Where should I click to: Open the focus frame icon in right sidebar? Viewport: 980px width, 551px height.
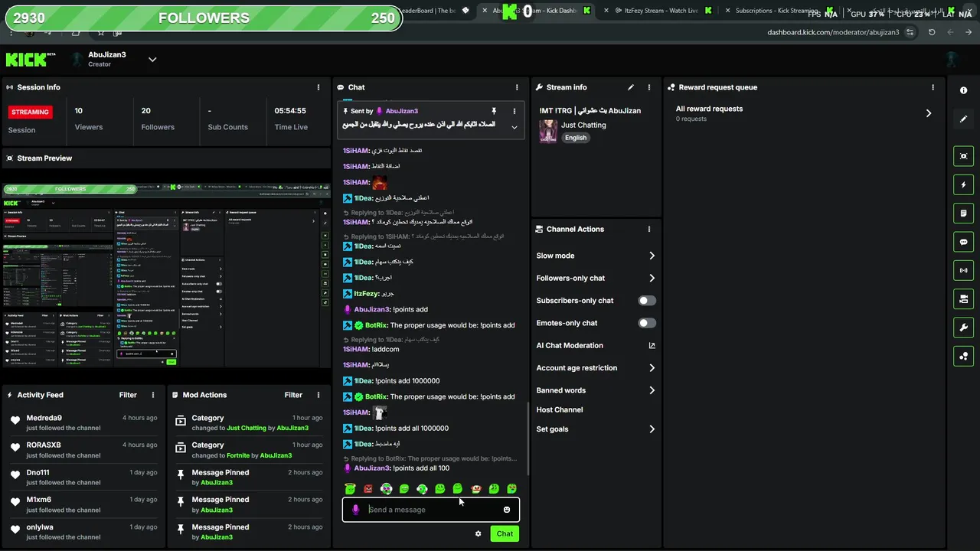[x=963, y=156]
